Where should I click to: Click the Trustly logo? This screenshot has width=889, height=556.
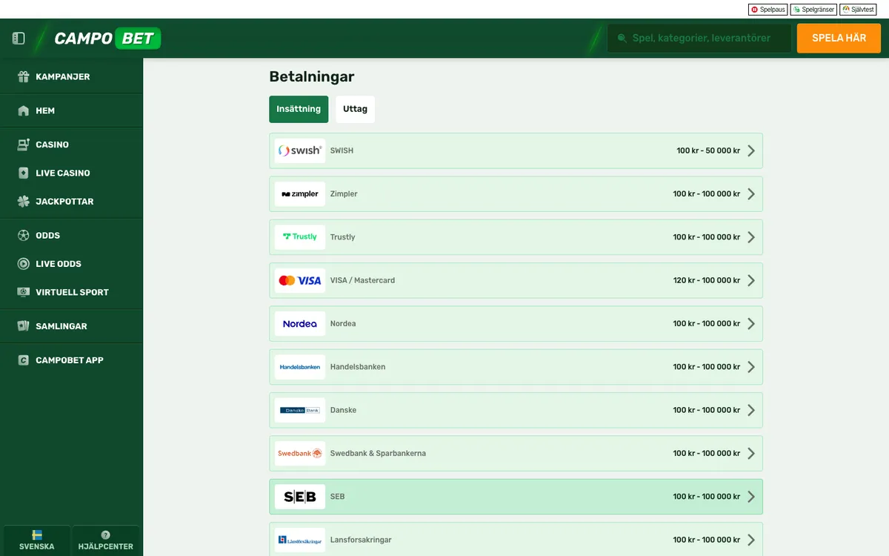[300, 237]
